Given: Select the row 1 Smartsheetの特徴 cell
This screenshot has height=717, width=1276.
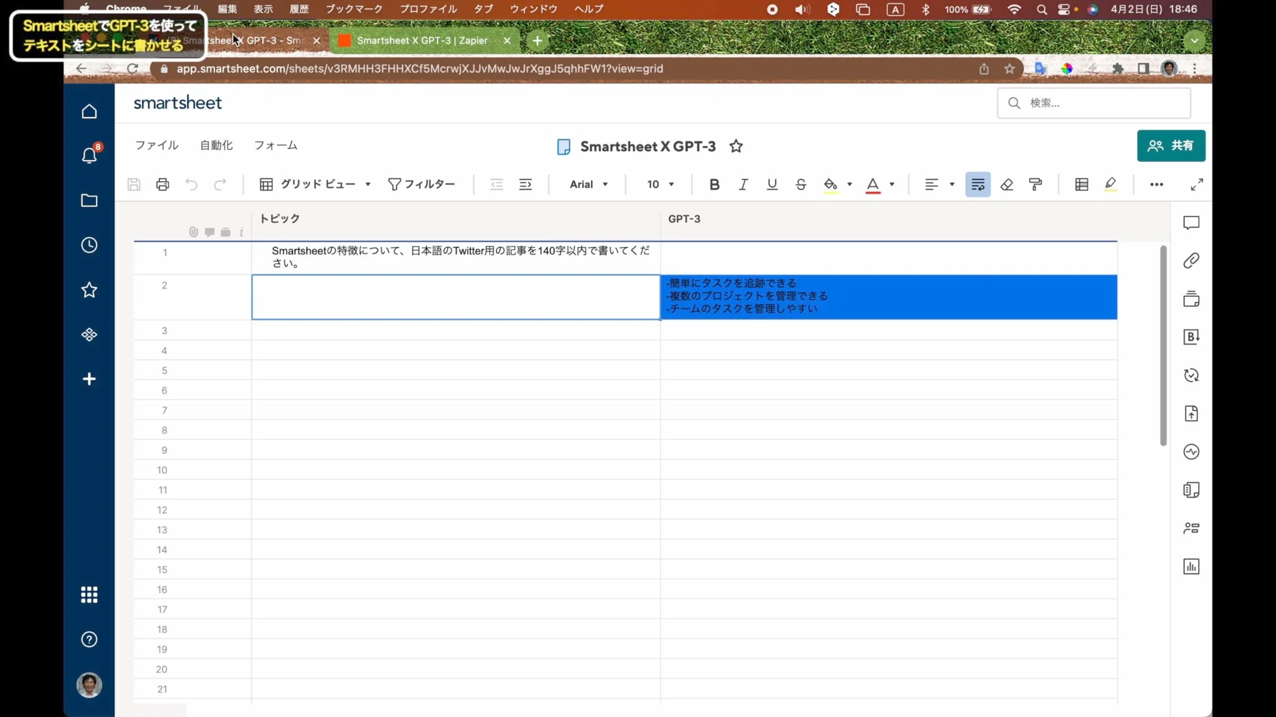Looking at the screenshot, I should click(456, 257).
